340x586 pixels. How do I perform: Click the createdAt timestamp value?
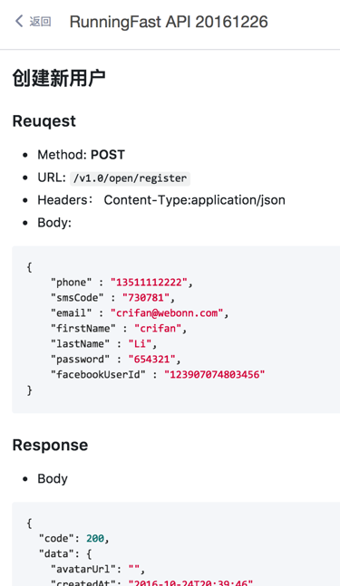[190, 582]
